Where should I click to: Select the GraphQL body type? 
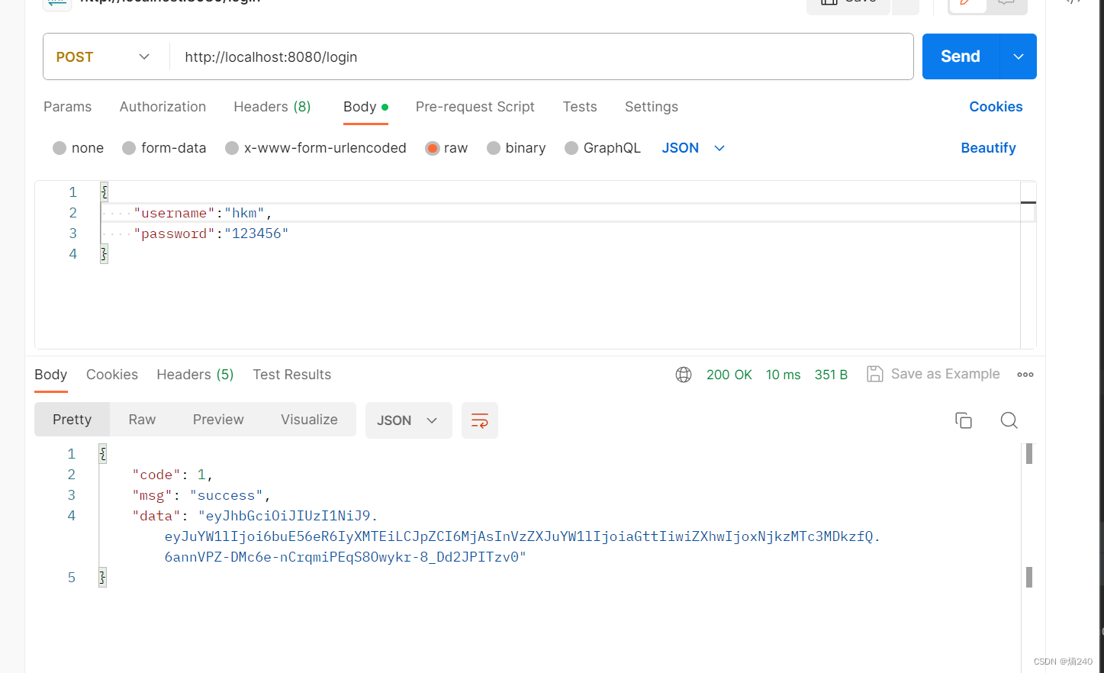pyautogui.click(x=602, y=147)
